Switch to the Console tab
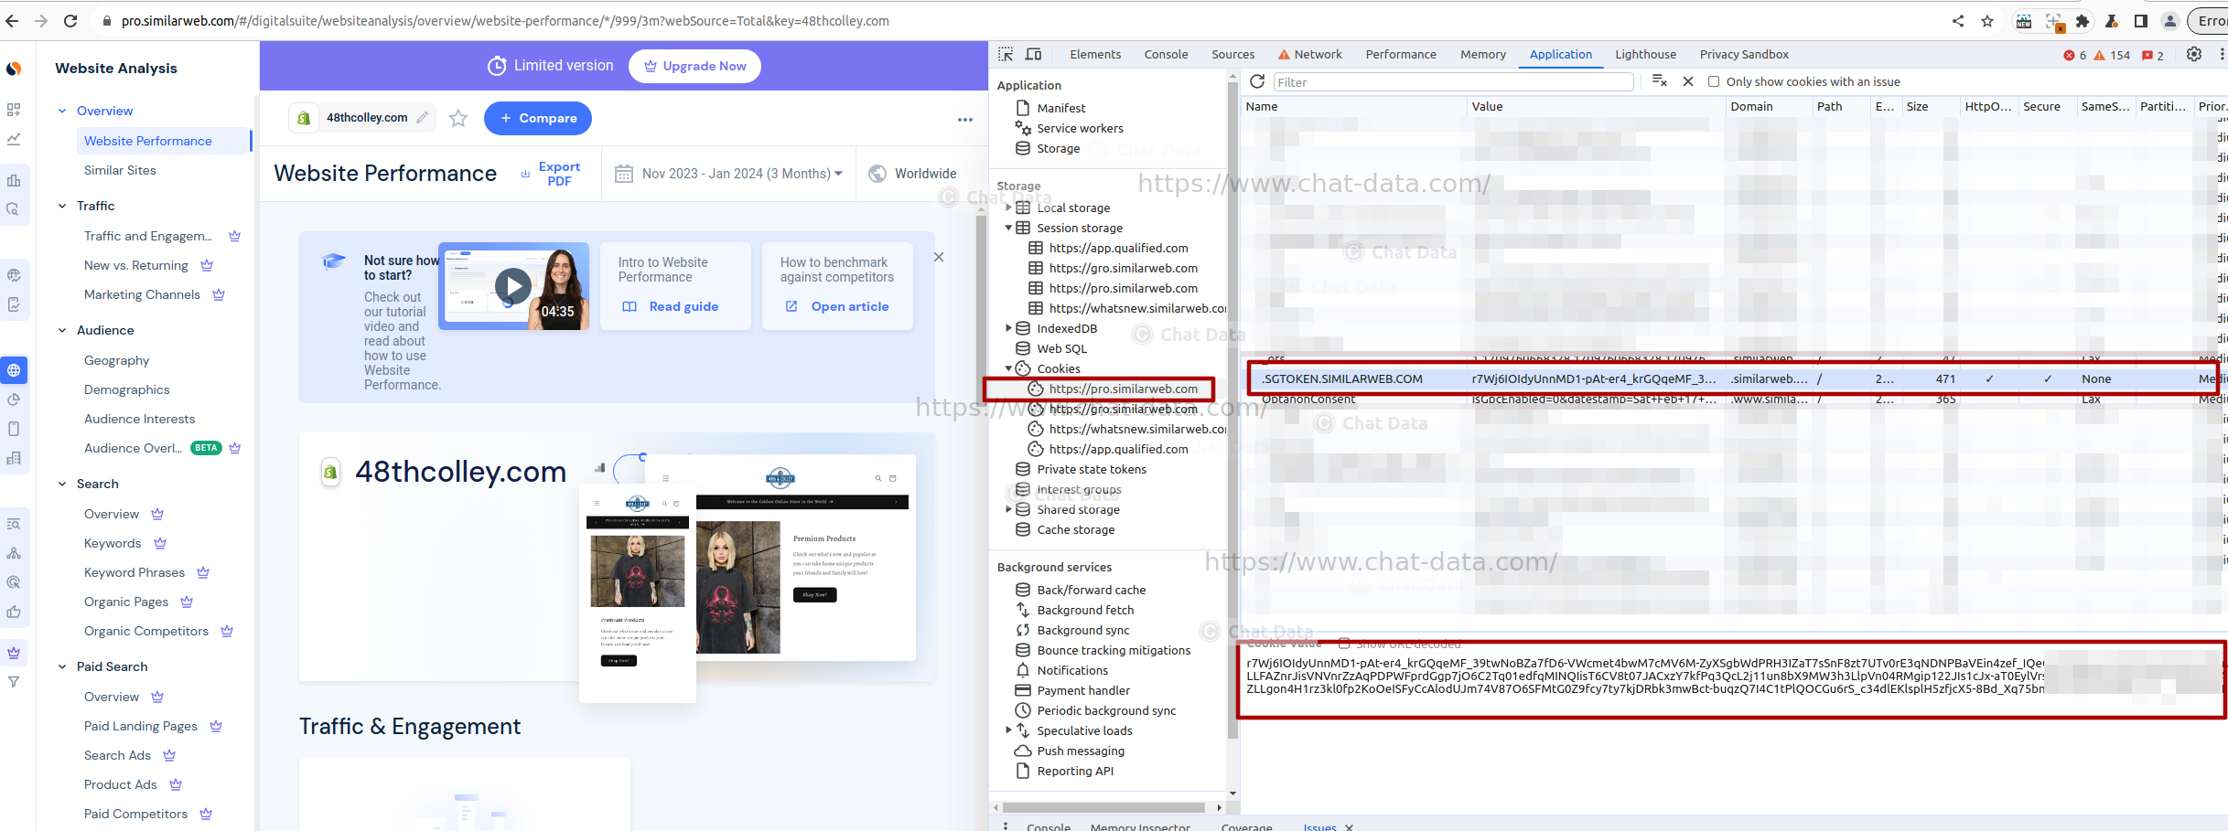Viewport: 2228px width, 831px height. (x=1166, y=54)
